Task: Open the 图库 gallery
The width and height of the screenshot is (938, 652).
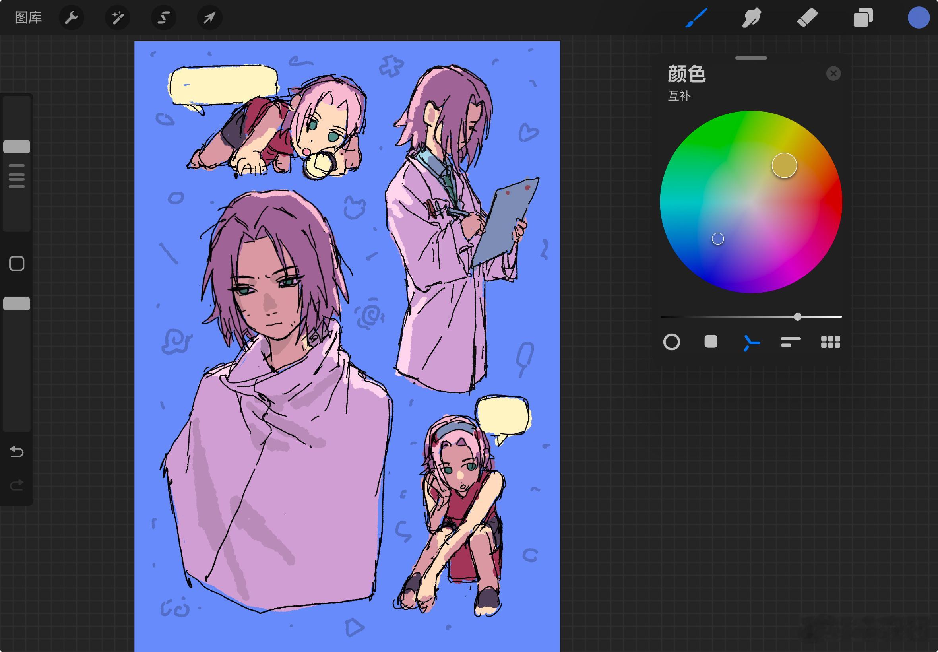Action: (28, 17)
